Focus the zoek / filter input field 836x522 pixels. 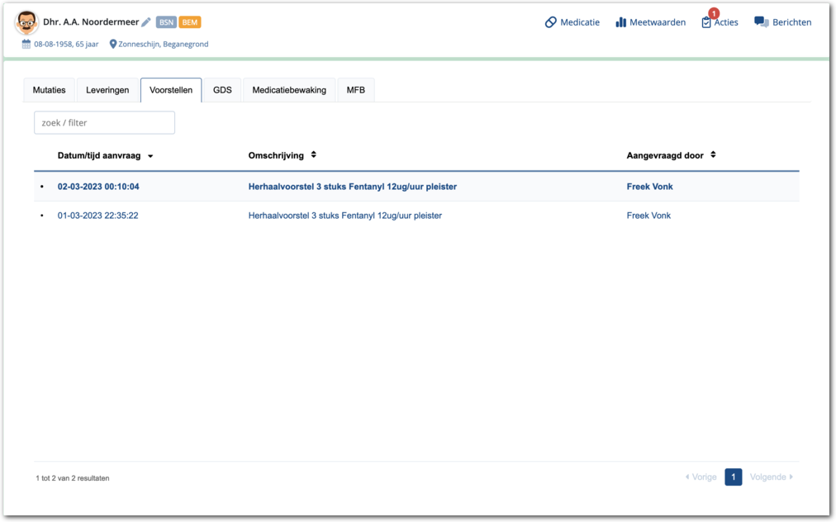(x=104, y=122)
